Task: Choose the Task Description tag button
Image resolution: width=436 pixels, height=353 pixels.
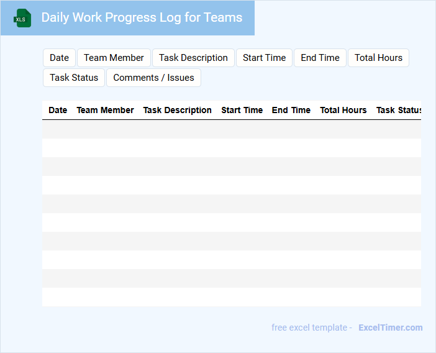Action: point(193,58)
